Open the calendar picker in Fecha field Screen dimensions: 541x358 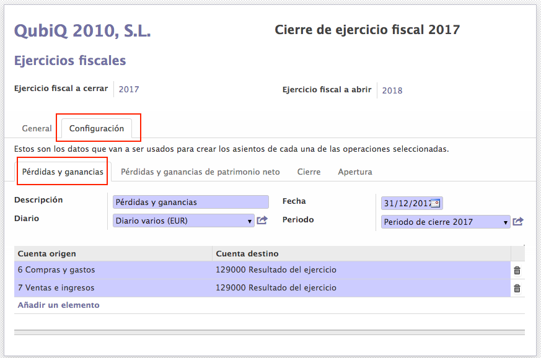click(x=436, y=203)
